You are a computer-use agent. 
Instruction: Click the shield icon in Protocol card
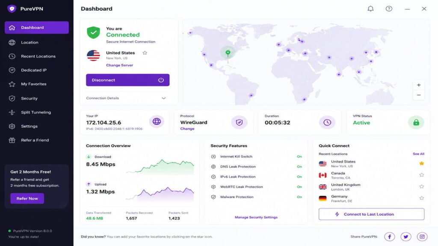click(239, 122)
